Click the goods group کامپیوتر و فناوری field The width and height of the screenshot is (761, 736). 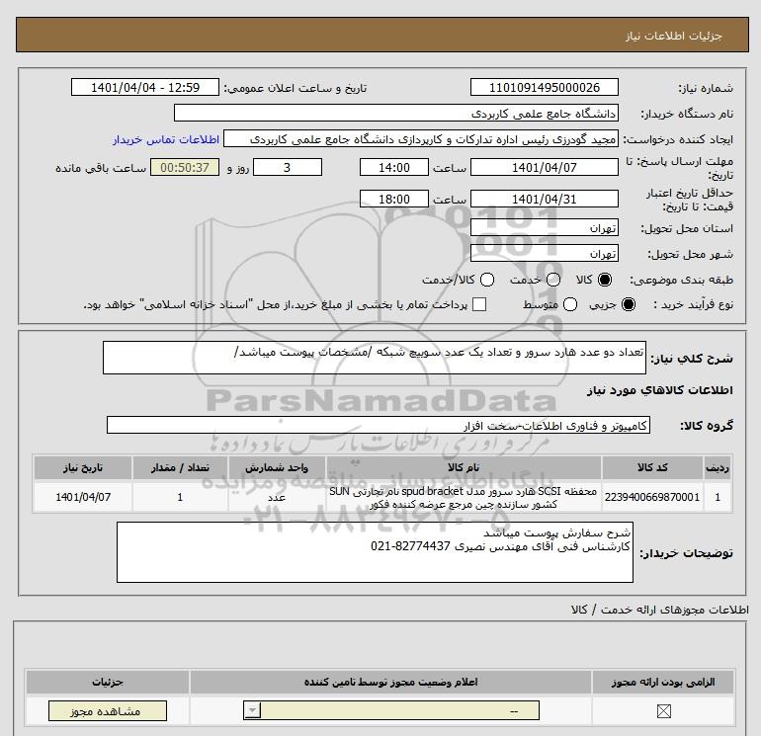pyautogui.click(x=379, y=425)
